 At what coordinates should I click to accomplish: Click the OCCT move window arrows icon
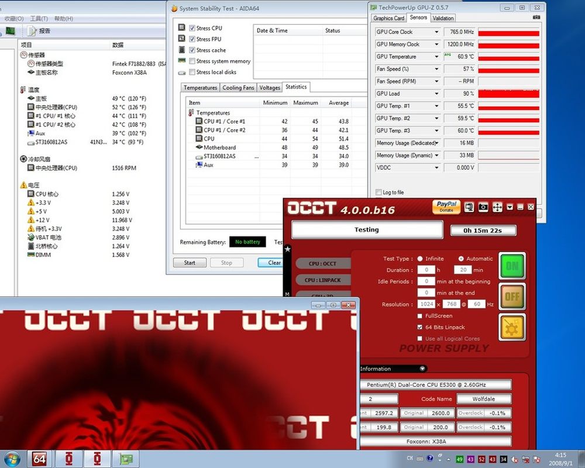pos(497,207)
